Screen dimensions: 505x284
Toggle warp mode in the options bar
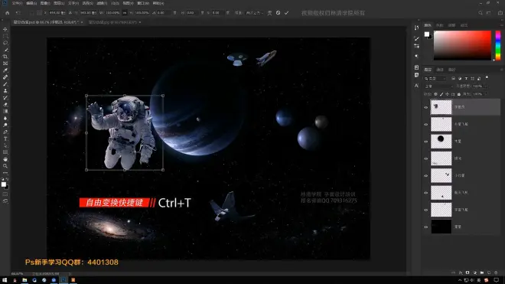coord(269,13)
